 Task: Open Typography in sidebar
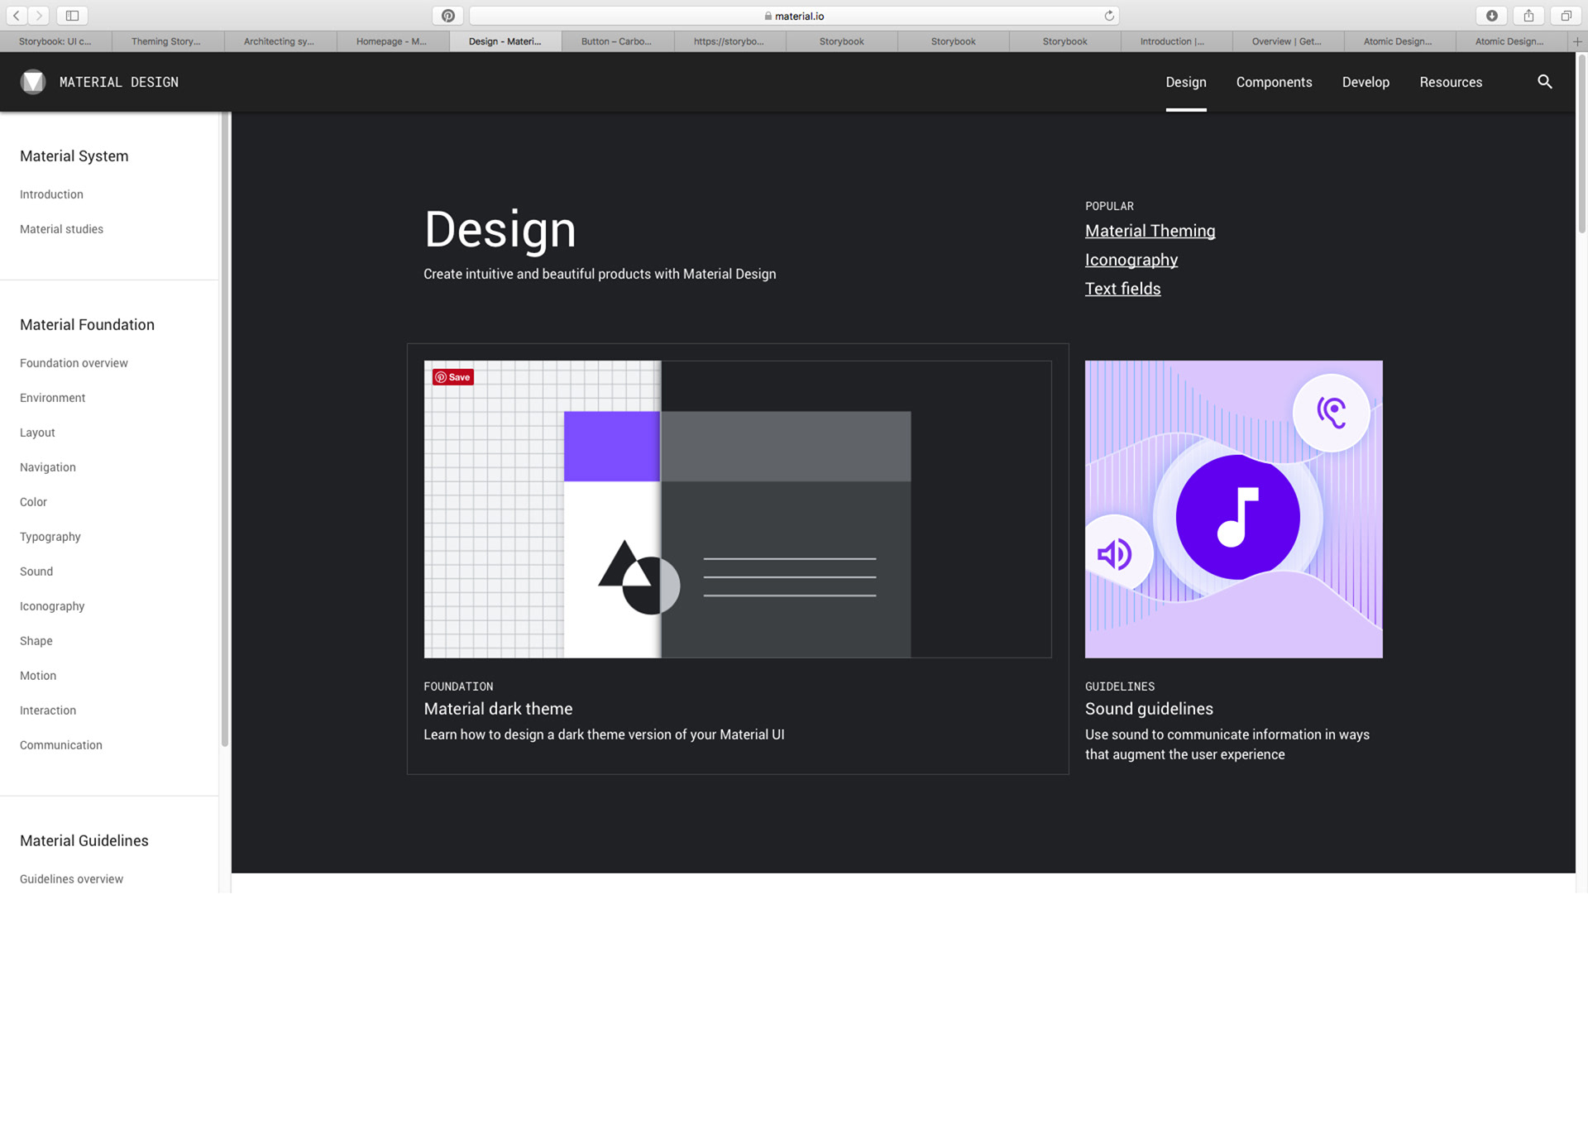[x=50, y=537]
